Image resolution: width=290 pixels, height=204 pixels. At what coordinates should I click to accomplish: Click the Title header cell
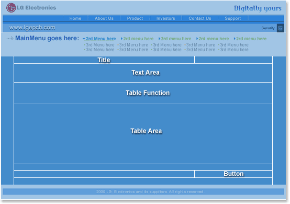(x=104, y=60)
